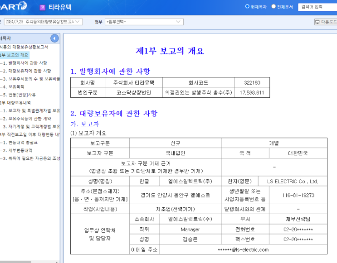
Task: Click the 대한민국 nationality cell
Action: coord(298,153)
